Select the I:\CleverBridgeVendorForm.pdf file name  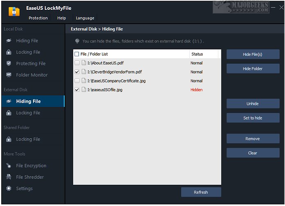tap(114, 72)
